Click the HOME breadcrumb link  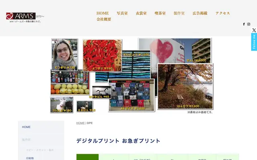(x=80, y=123)
